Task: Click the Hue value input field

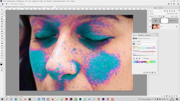Action: click(x=154, y=47)
